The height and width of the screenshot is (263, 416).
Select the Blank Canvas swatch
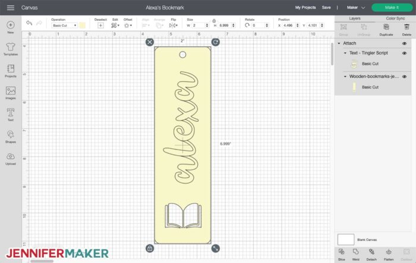(x=346, y=239)
